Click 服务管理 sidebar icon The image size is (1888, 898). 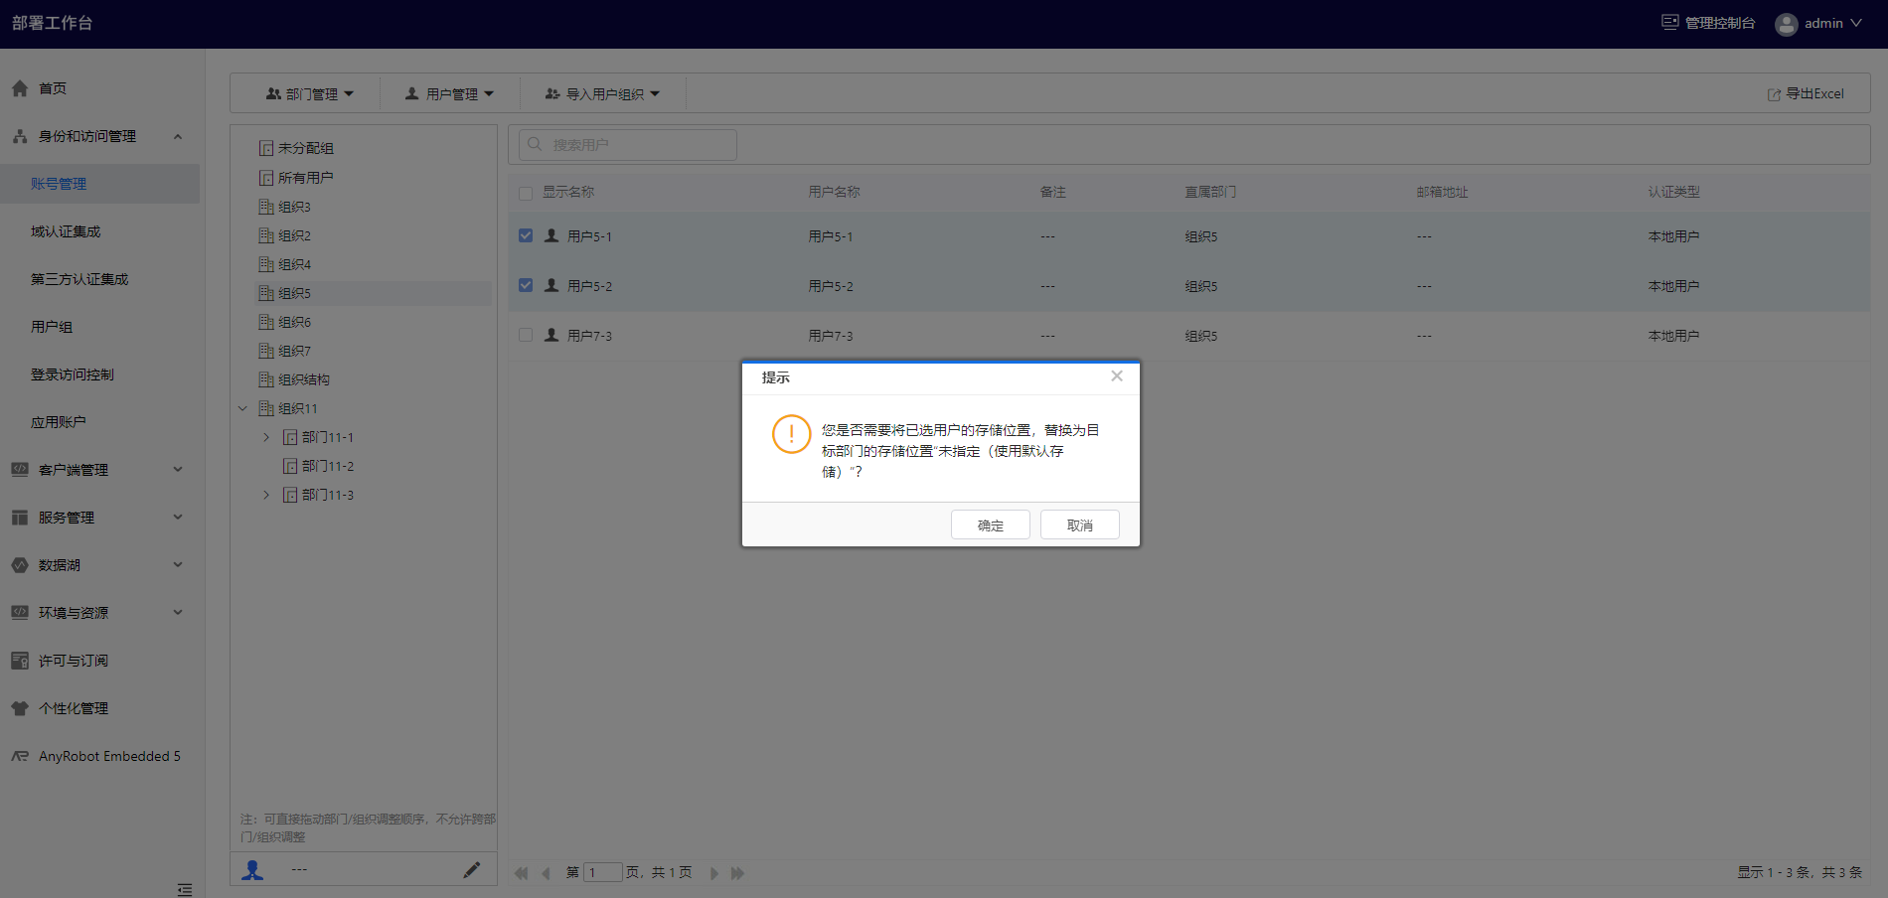[x=20, y=517]
